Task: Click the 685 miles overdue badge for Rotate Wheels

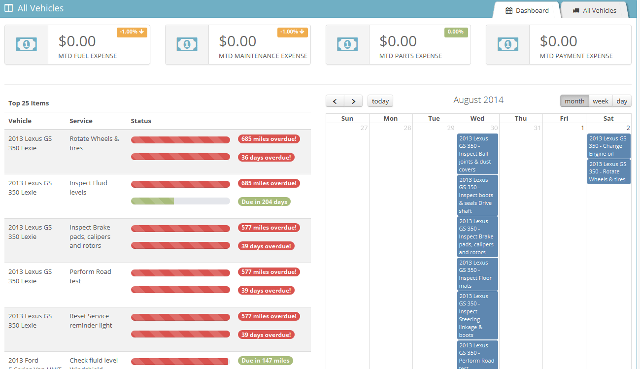Action: [x=269, y=138]
